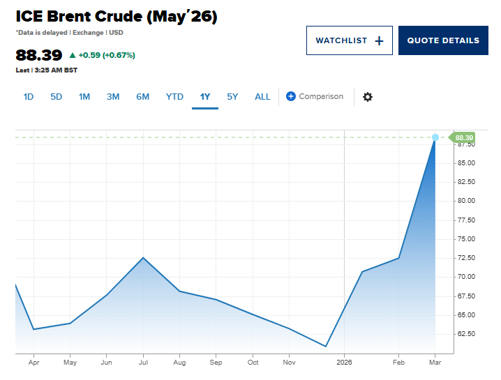501x380 pixels.
Task: Click the 80.00 y-axis value
Action: point(466,201)
